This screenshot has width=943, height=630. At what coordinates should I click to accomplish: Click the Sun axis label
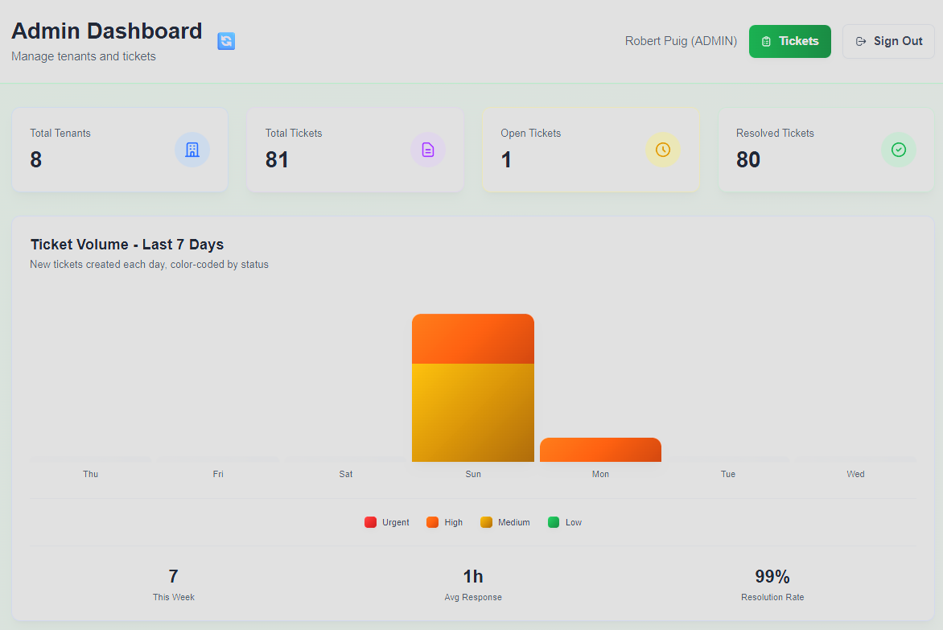click(472, 474)
